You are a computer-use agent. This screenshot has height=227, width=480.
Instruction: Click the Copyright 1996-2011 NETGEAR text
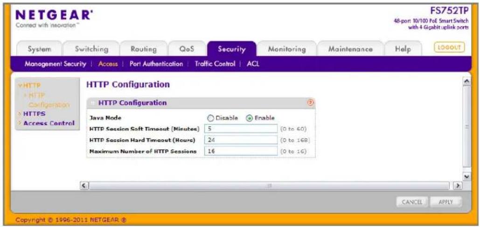point(71,220)
